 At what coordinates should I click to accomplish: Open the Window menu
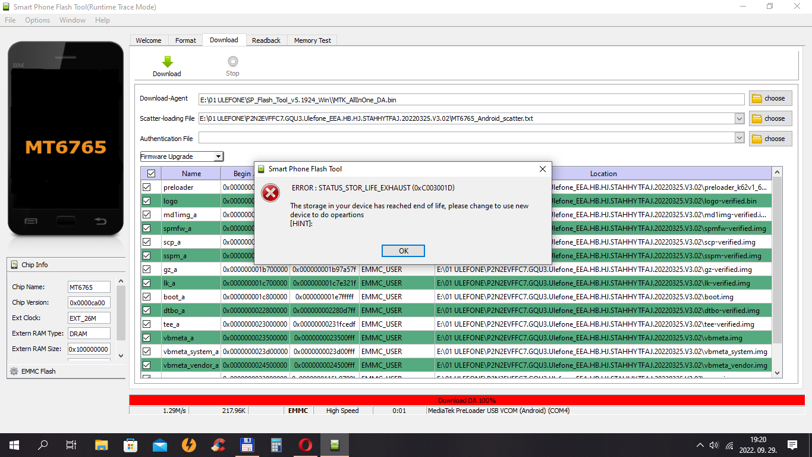[73, 20]
